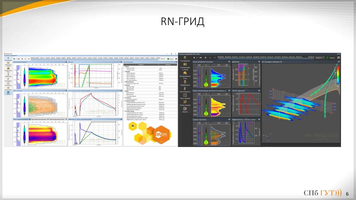Viewport: 356px width, 200px height.
Task: Open main hamburger menu in dark window toolbar
Action: [x=339, y=57]
